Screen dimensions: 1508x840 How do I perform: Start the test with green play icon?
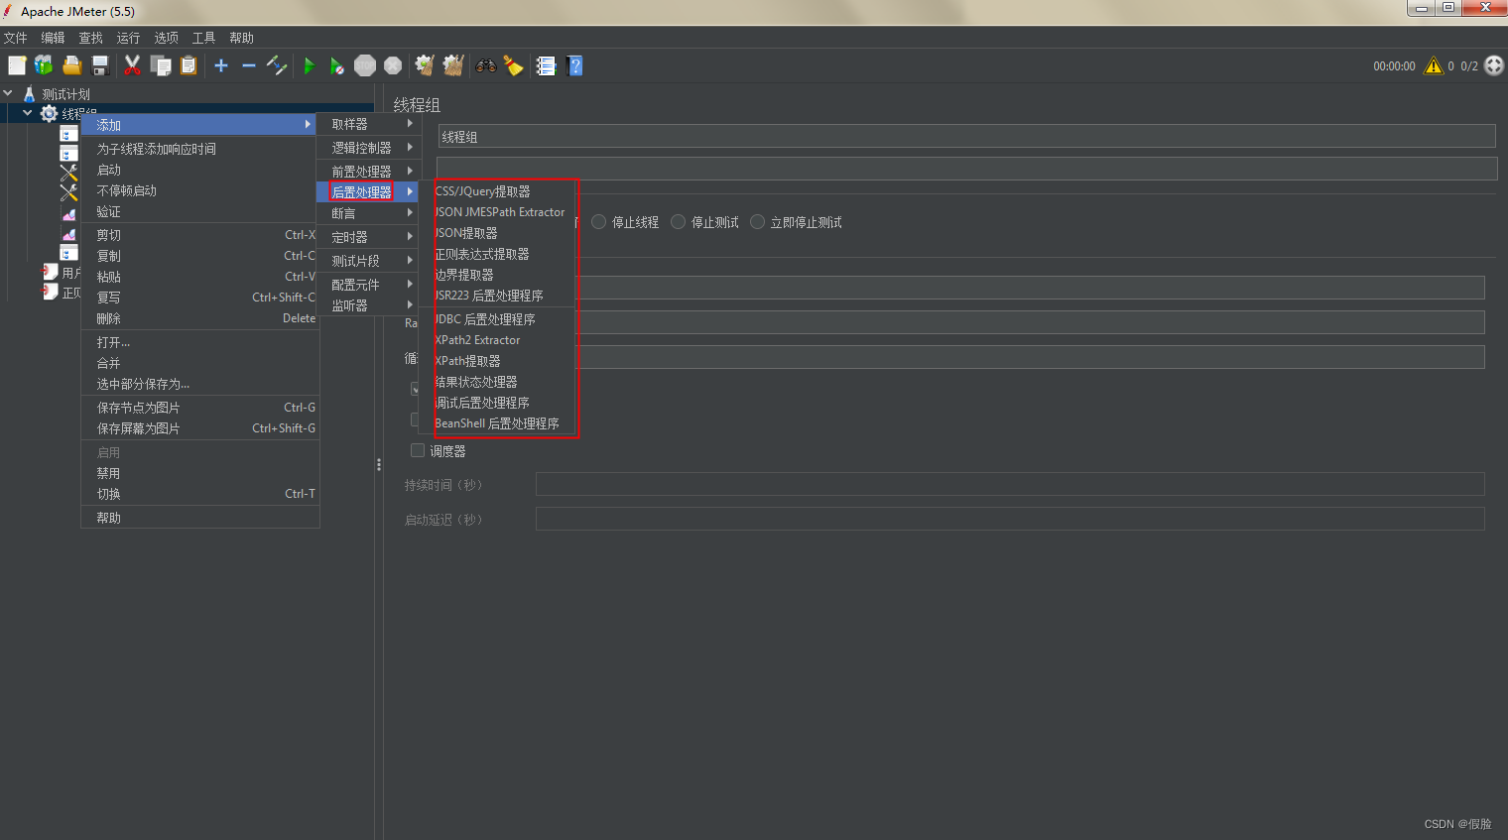(310, 65)
